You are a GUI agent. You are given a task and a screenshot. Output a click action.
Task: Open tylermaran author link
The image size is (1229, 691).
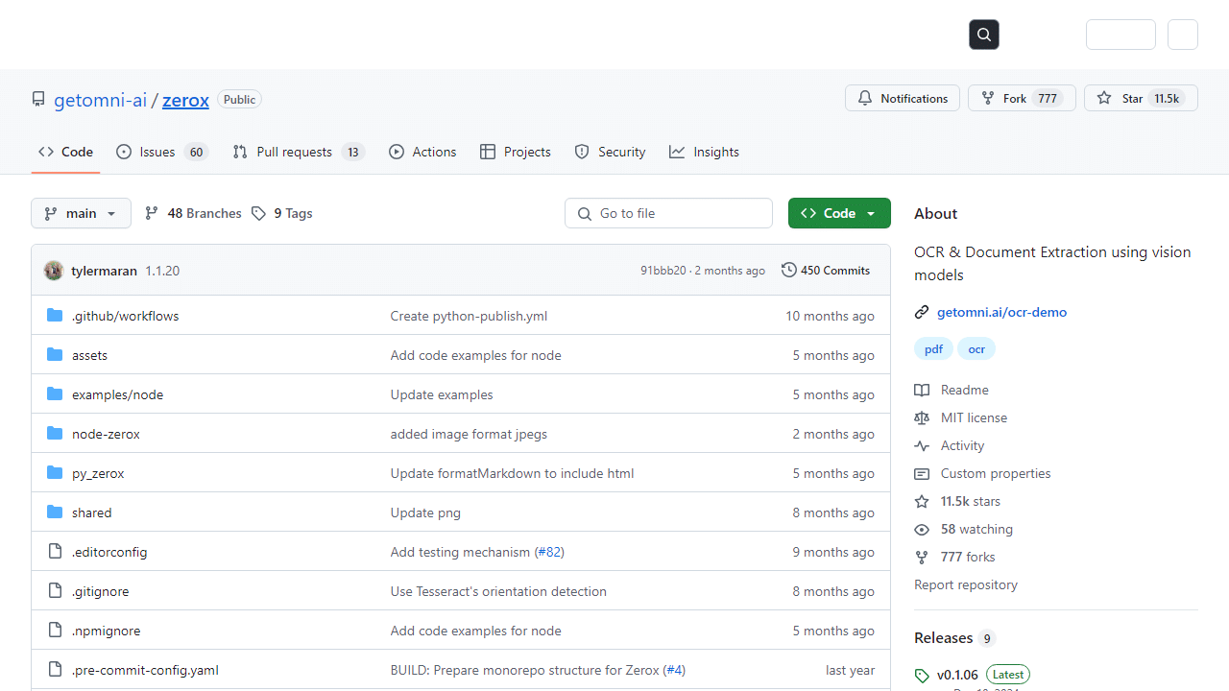(x=104, y=271)
